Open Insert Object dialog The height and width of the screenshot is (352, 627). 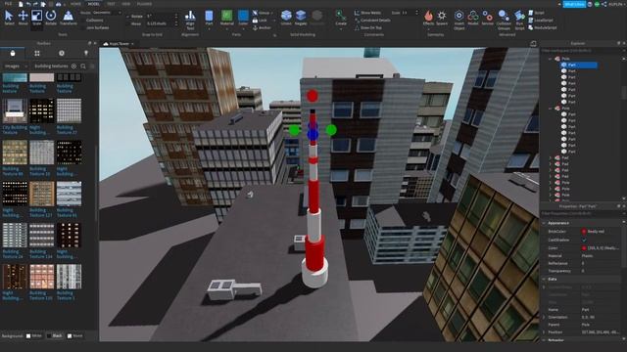459,20
